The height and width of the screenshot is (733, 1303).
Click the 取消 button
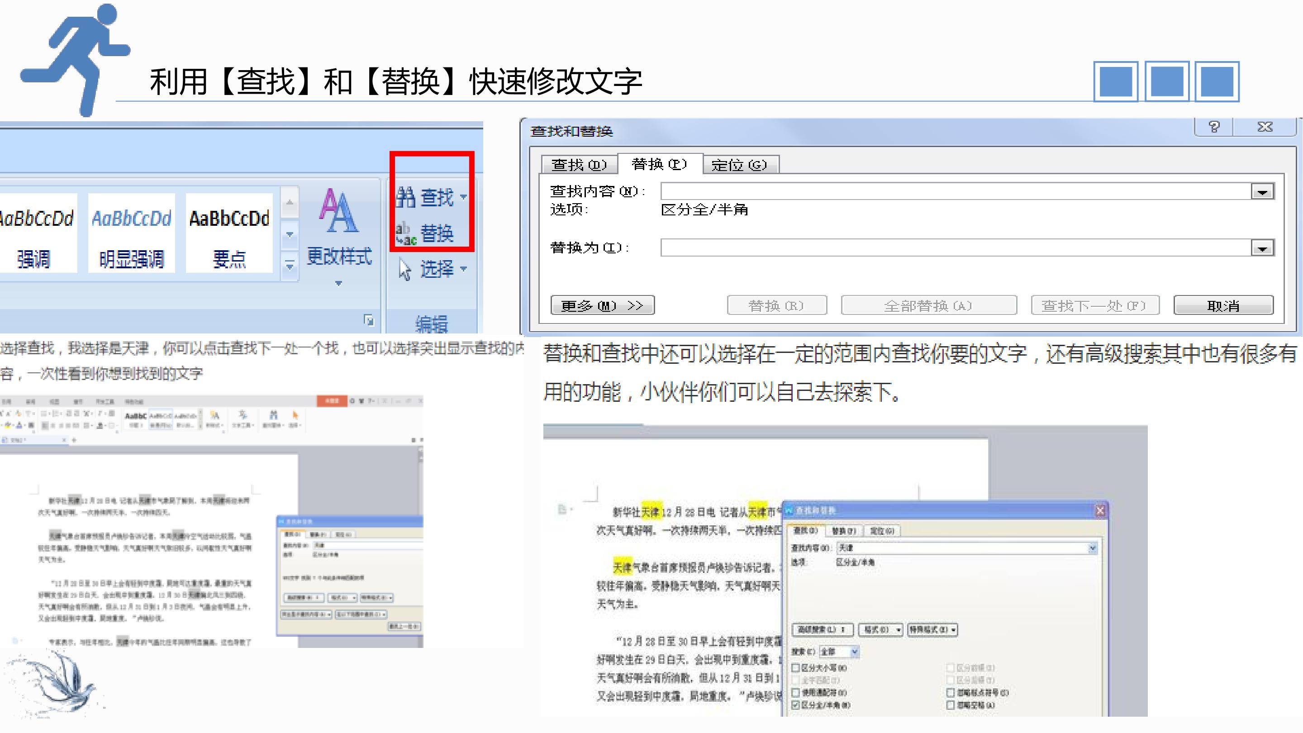pyautogui.click(x=1223, y=305)
